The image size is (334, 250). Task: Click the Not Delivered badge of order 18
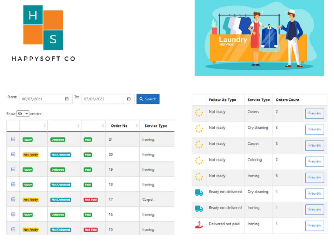(x=61, y=185)
